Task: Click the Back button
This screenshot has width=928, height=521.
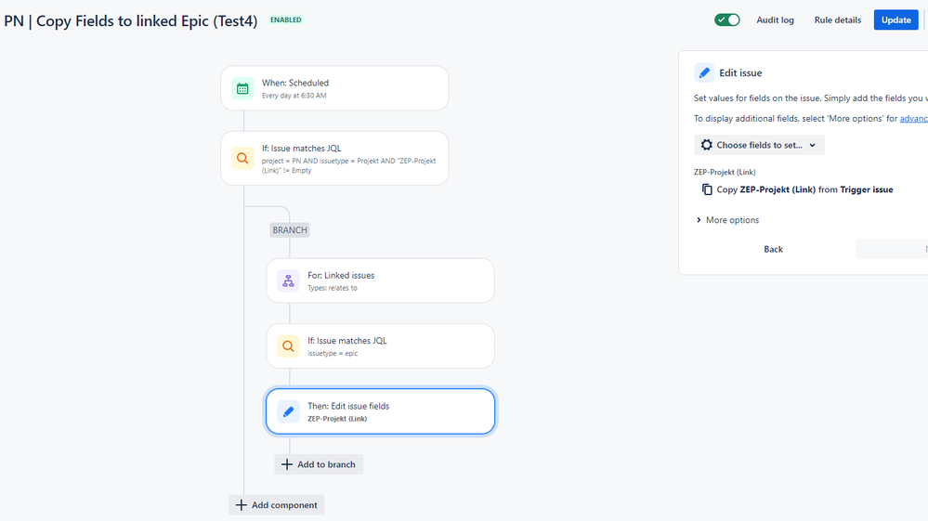Action: pos(773,249)
